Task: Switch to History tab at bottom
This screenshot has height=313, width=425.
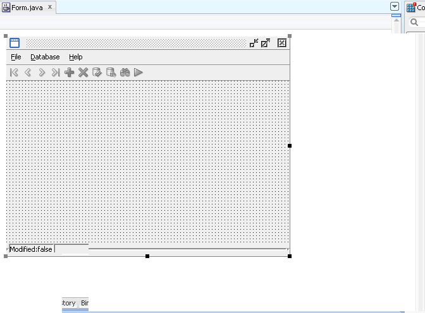Action: tap(69, 303)
